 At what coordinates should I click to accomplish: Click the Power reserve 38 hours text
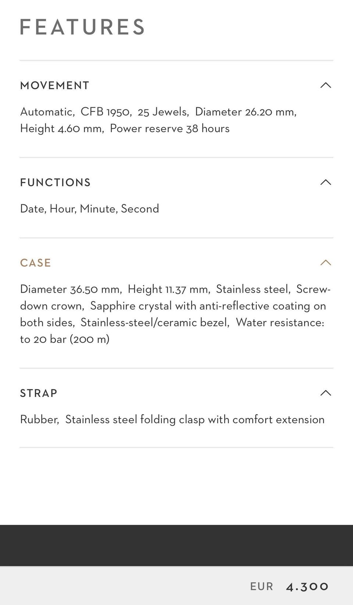click(170, 128)
